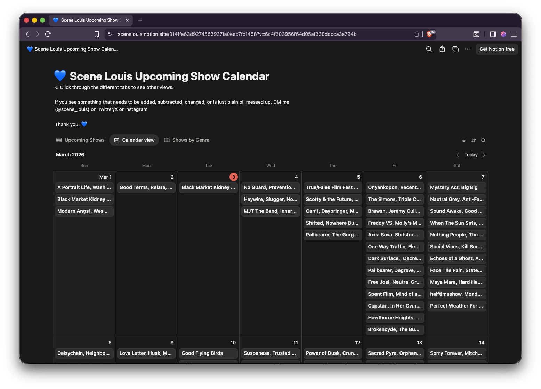Click the browser reload button
The image size is (541, 389).
[48, 34]
